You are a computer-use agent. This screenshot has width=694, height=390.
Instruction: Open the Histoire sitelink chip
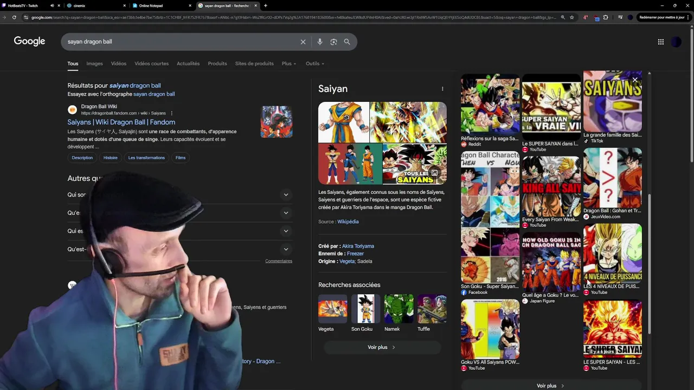[x=111, y=158]
